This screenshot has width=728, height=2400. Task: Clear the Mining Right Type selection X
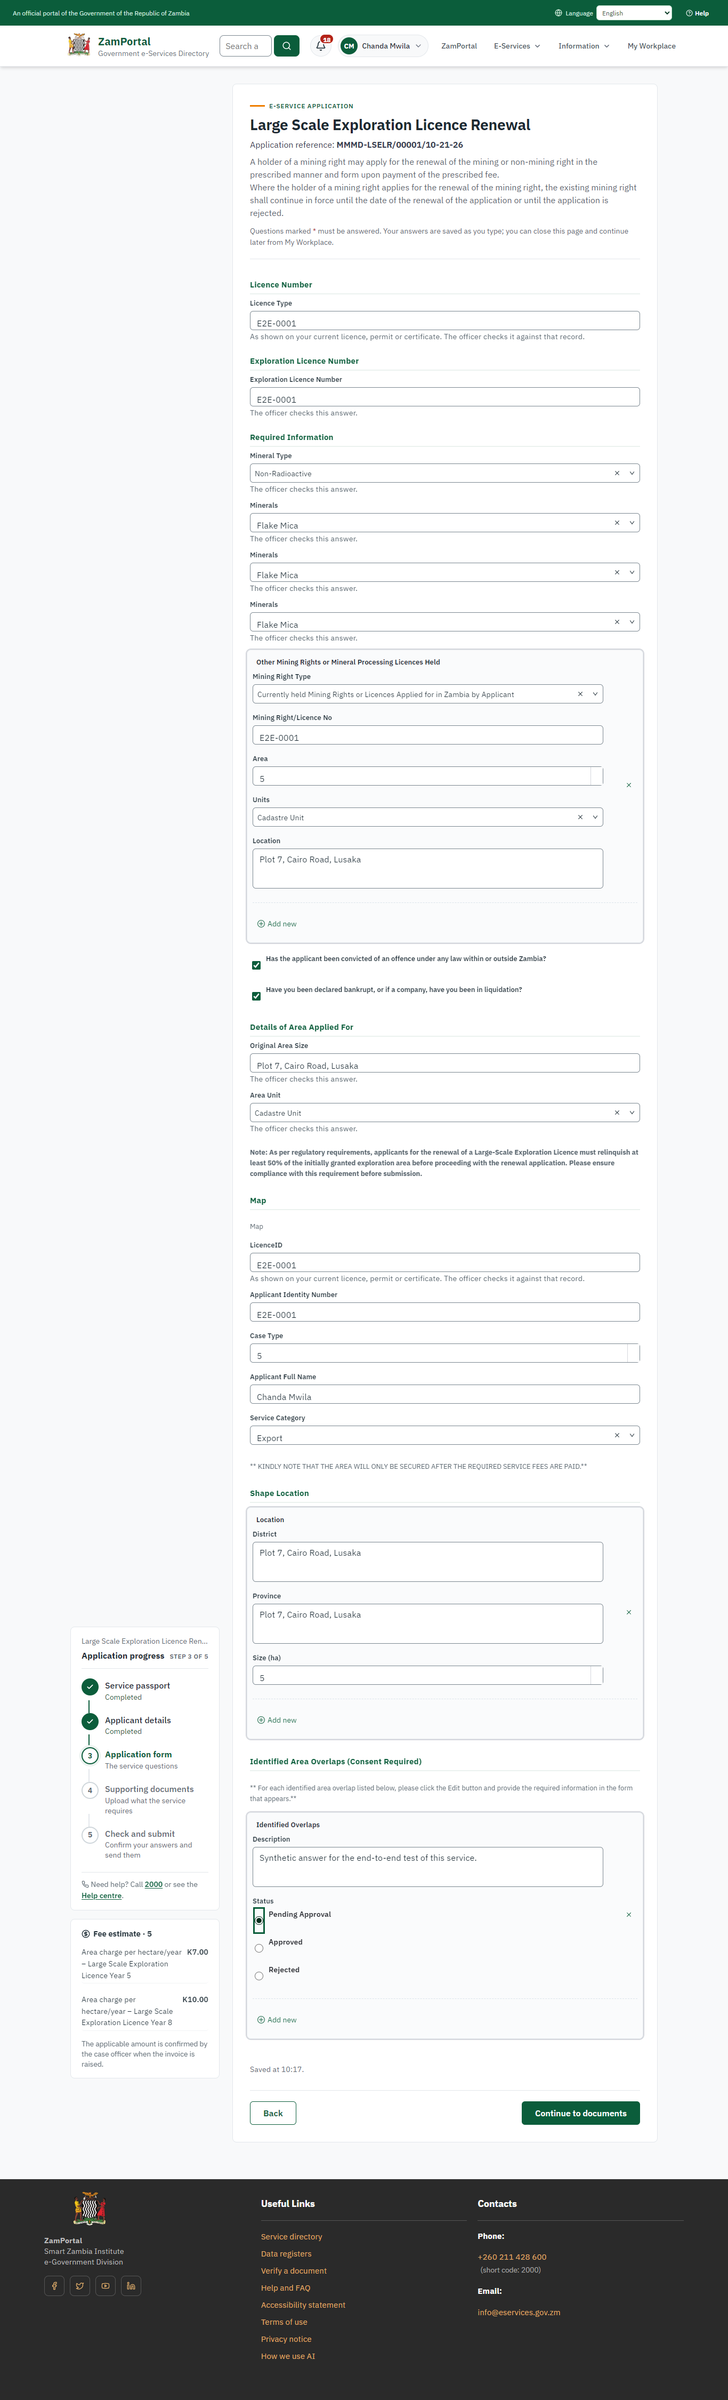[580, 694]
